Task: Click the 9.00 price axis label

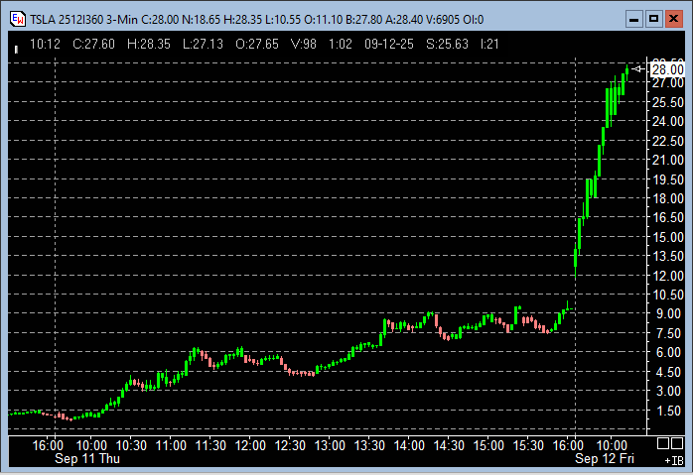Action: click(x=668, y=314)
